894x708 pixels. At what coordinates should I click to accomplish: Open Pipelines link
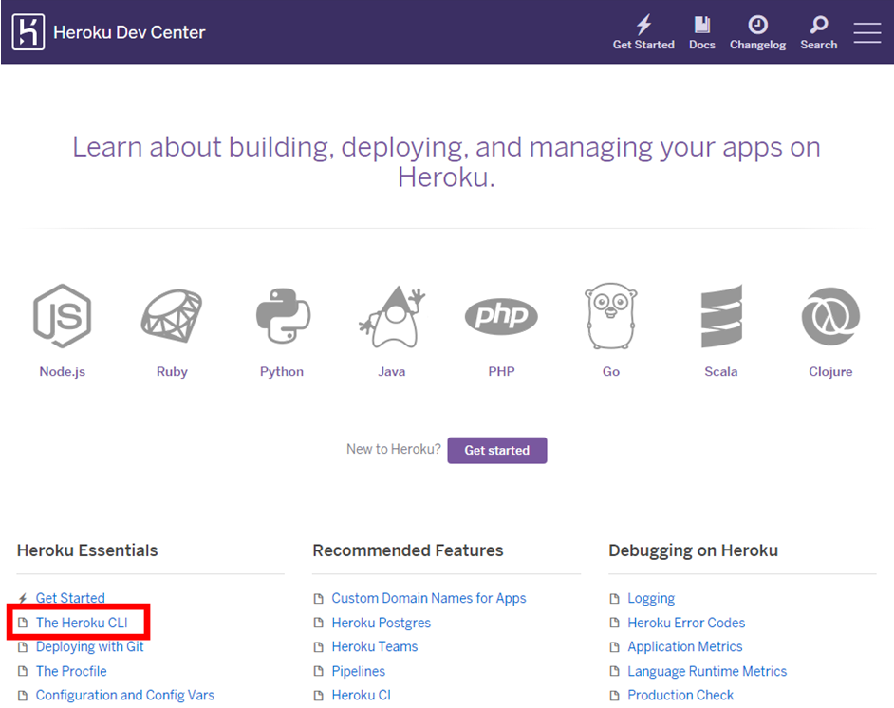pyautogui.click(x=358, y=671)
